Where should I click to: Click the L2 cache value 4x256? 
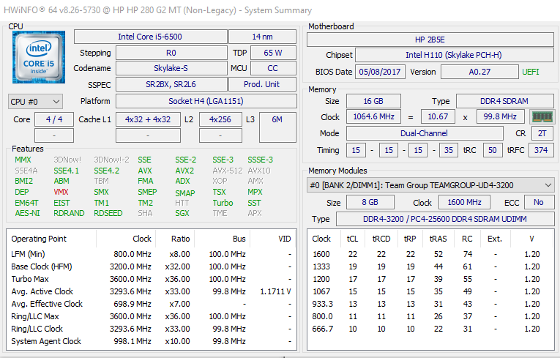click(x=220, y=119)
